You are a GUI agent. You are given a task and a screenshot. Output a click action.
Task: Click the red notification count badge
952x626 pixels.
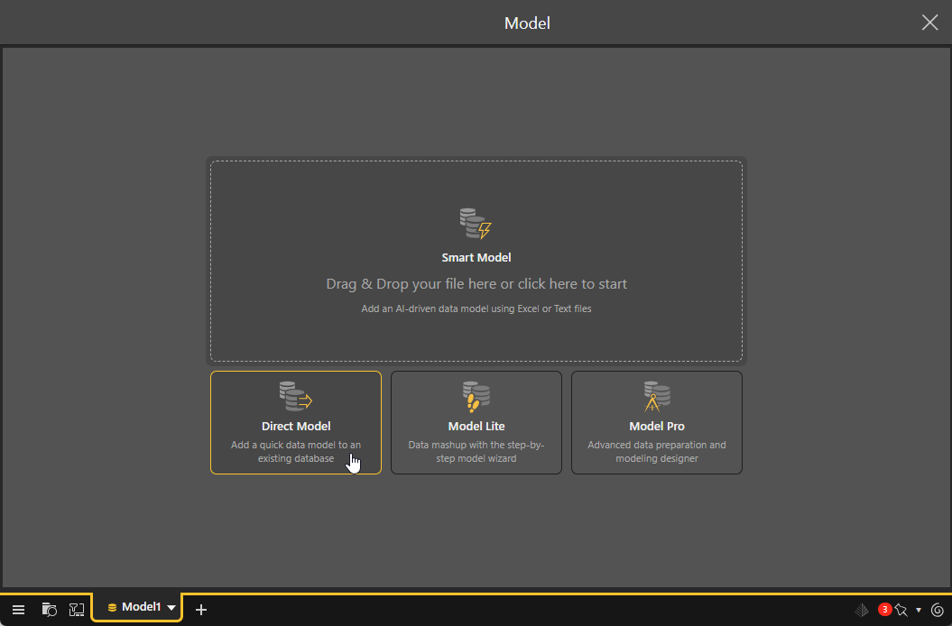tap(884, 609)
